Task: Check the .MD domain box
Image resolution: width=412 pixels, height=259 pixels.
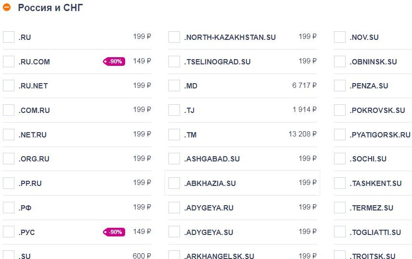Action: click(x=174, y=86)
